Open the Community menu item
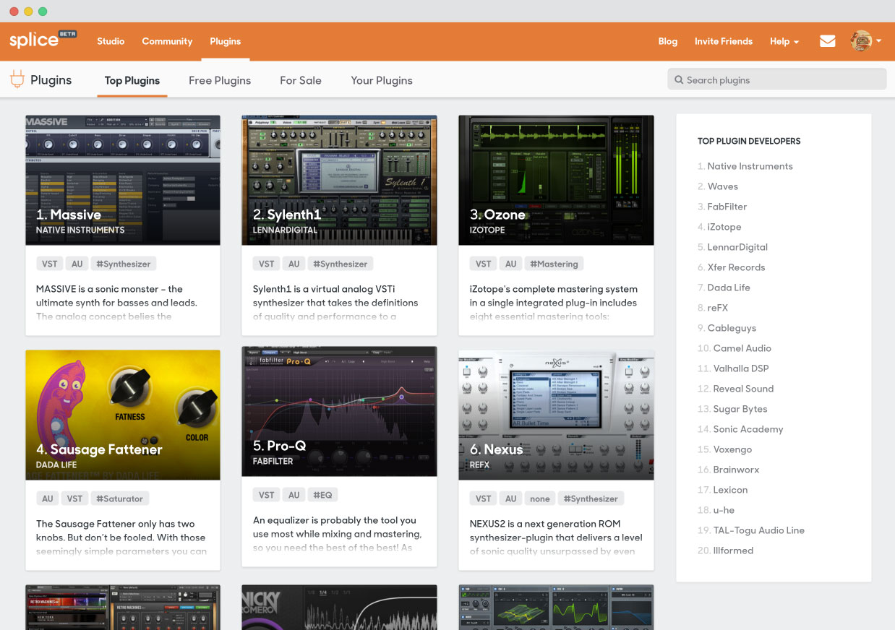 [x=167, y=41]
